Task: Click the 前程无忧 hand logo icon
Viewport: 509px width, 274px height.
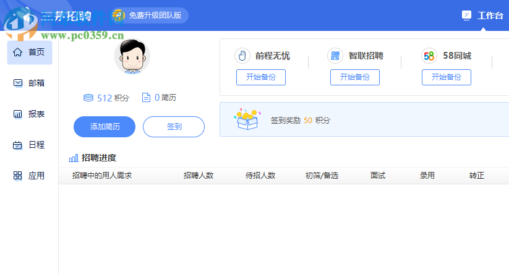Action: (x=242, y=56)
